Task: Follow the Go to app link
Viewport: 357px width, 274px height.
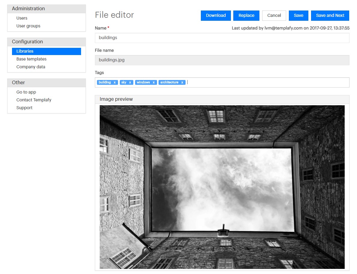Action: (x=26, y=92)
